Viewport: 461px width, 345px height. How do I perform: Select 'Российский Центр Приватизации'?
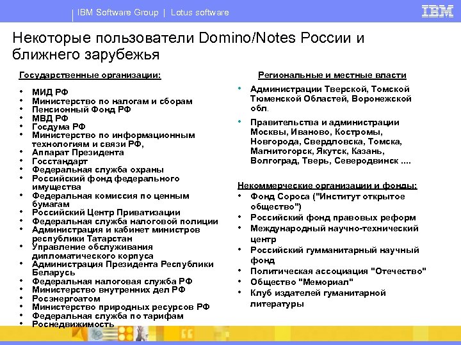click(106, 212)
